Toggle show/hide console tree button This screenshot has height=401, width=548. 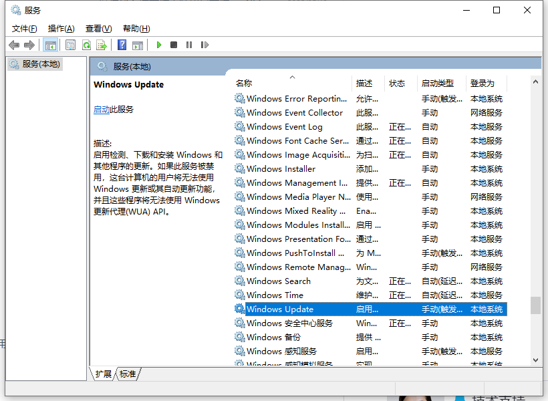point(50,45)
